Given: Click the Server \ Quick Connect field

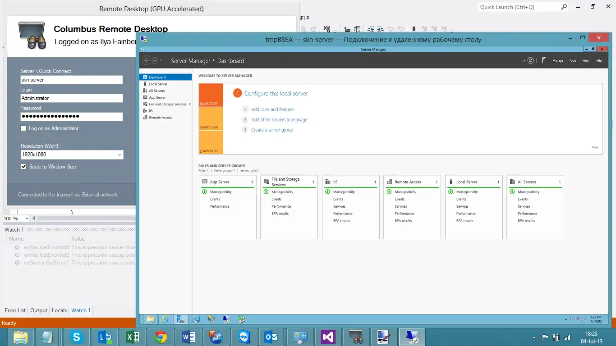Looking at the screenshot, I should [x=72, y=80].
